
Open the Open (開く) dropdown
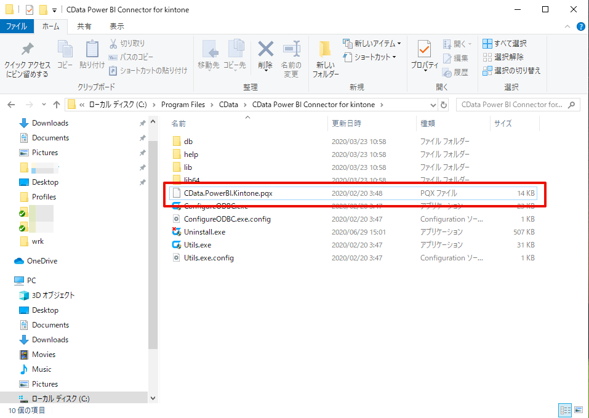457,44
